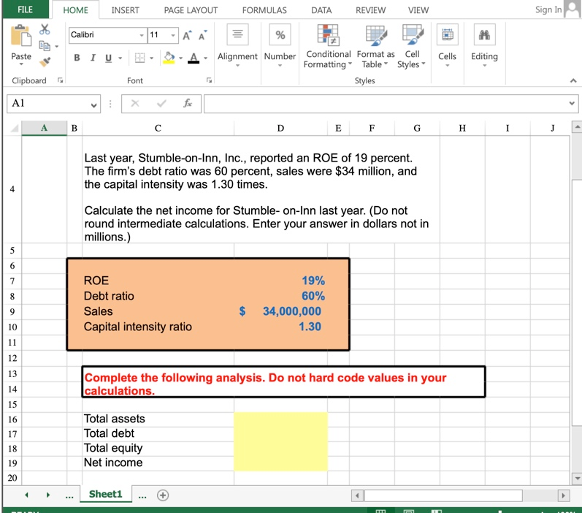Click the Enter checkmark formula button
This screenshot has width=582, height=513.
click(161, 103)
